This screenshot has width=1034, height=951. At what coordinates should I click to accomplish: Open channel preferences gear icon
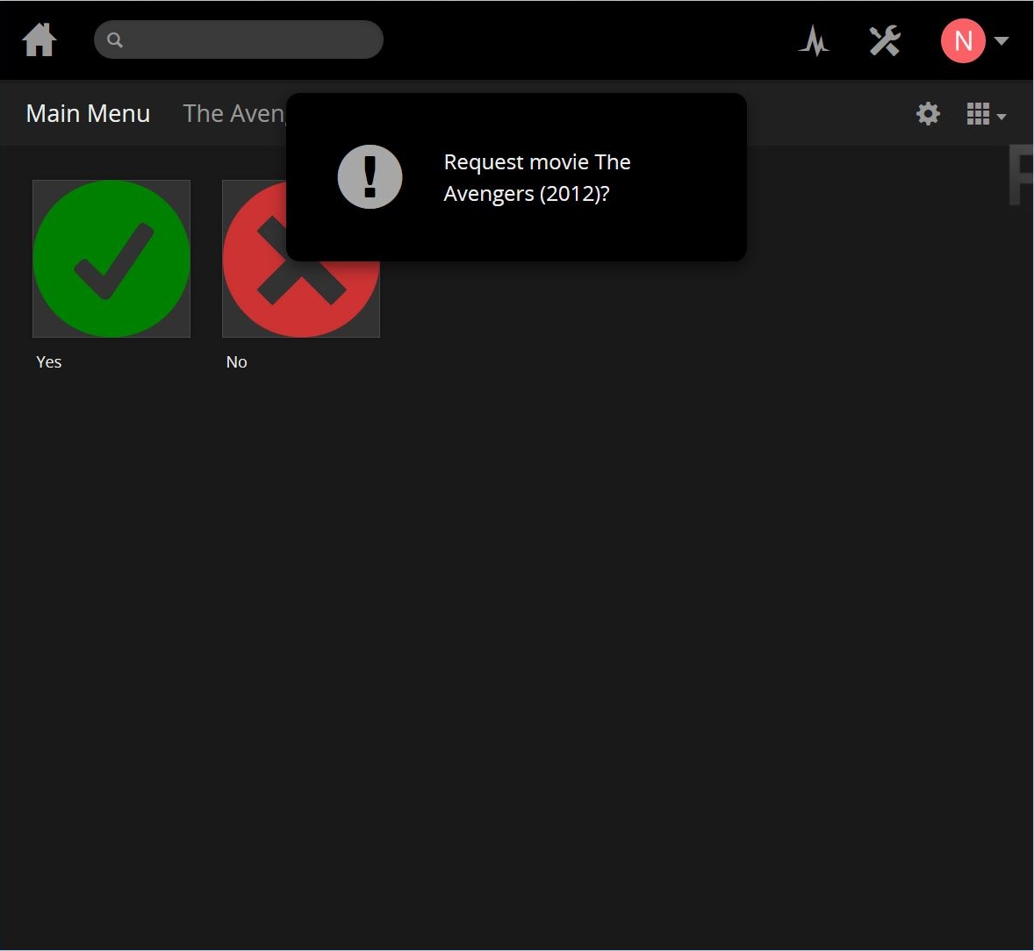coord(928,114)
